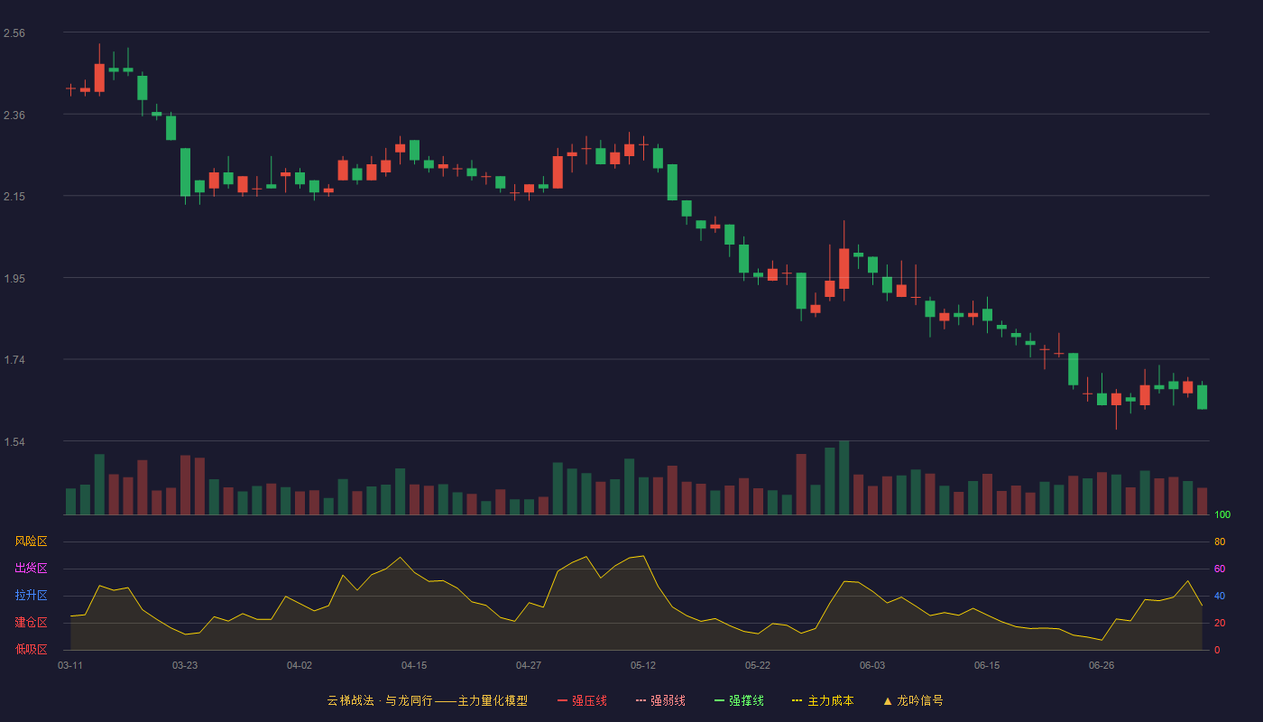Click the 2.56 price axis label

(x=14, y=33)
